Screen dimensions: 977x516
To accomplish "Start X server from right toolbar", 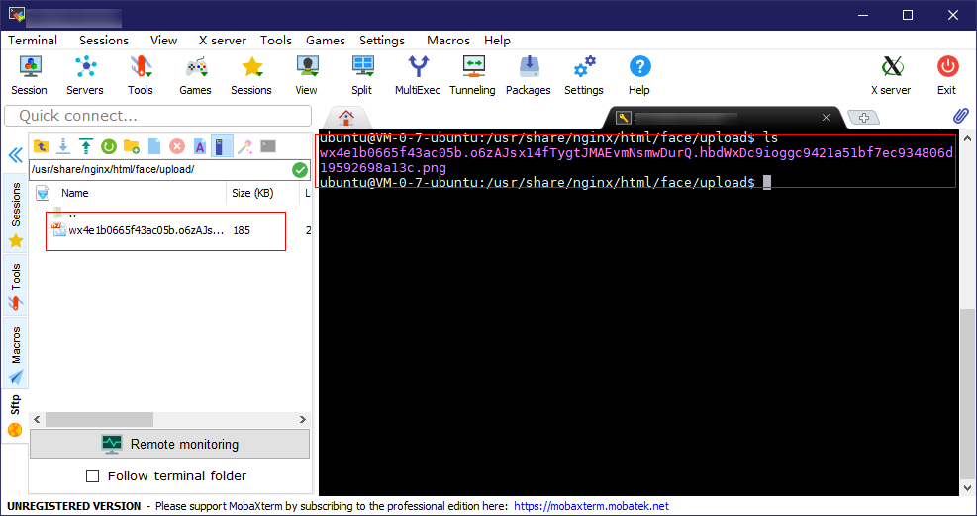I will coord(890,75).
